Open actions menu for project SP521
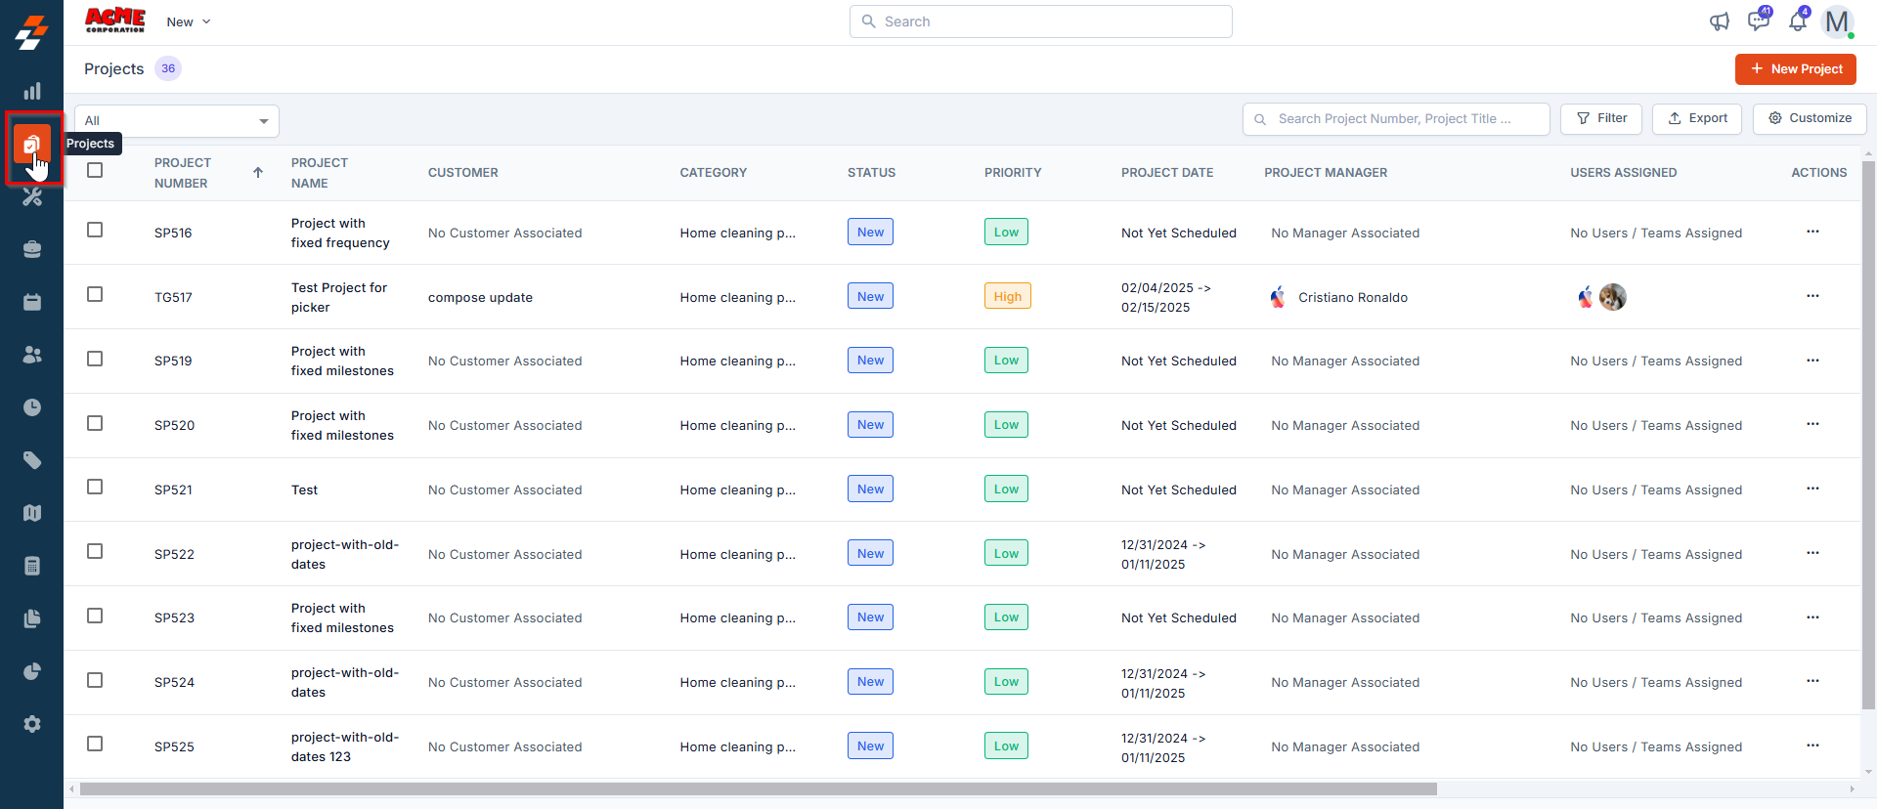Image resolution: width=1877 pixels, height=809 pixels. tap(1812, 489)
